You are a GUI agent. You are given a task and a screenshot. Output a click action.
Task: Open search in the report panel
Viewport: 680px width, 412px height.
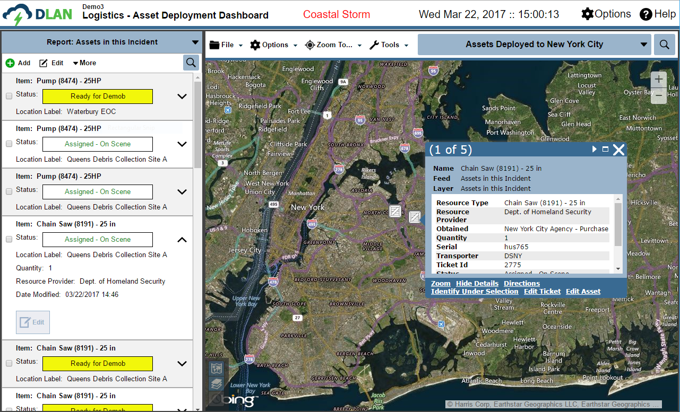point(191,63)
